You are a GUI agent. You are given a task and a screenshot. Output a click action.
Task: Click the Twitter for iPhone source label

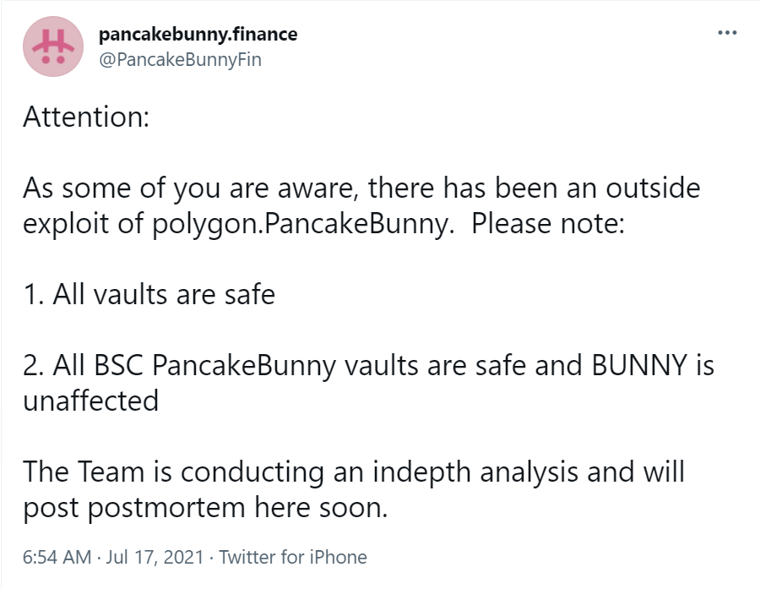[292, 557]
